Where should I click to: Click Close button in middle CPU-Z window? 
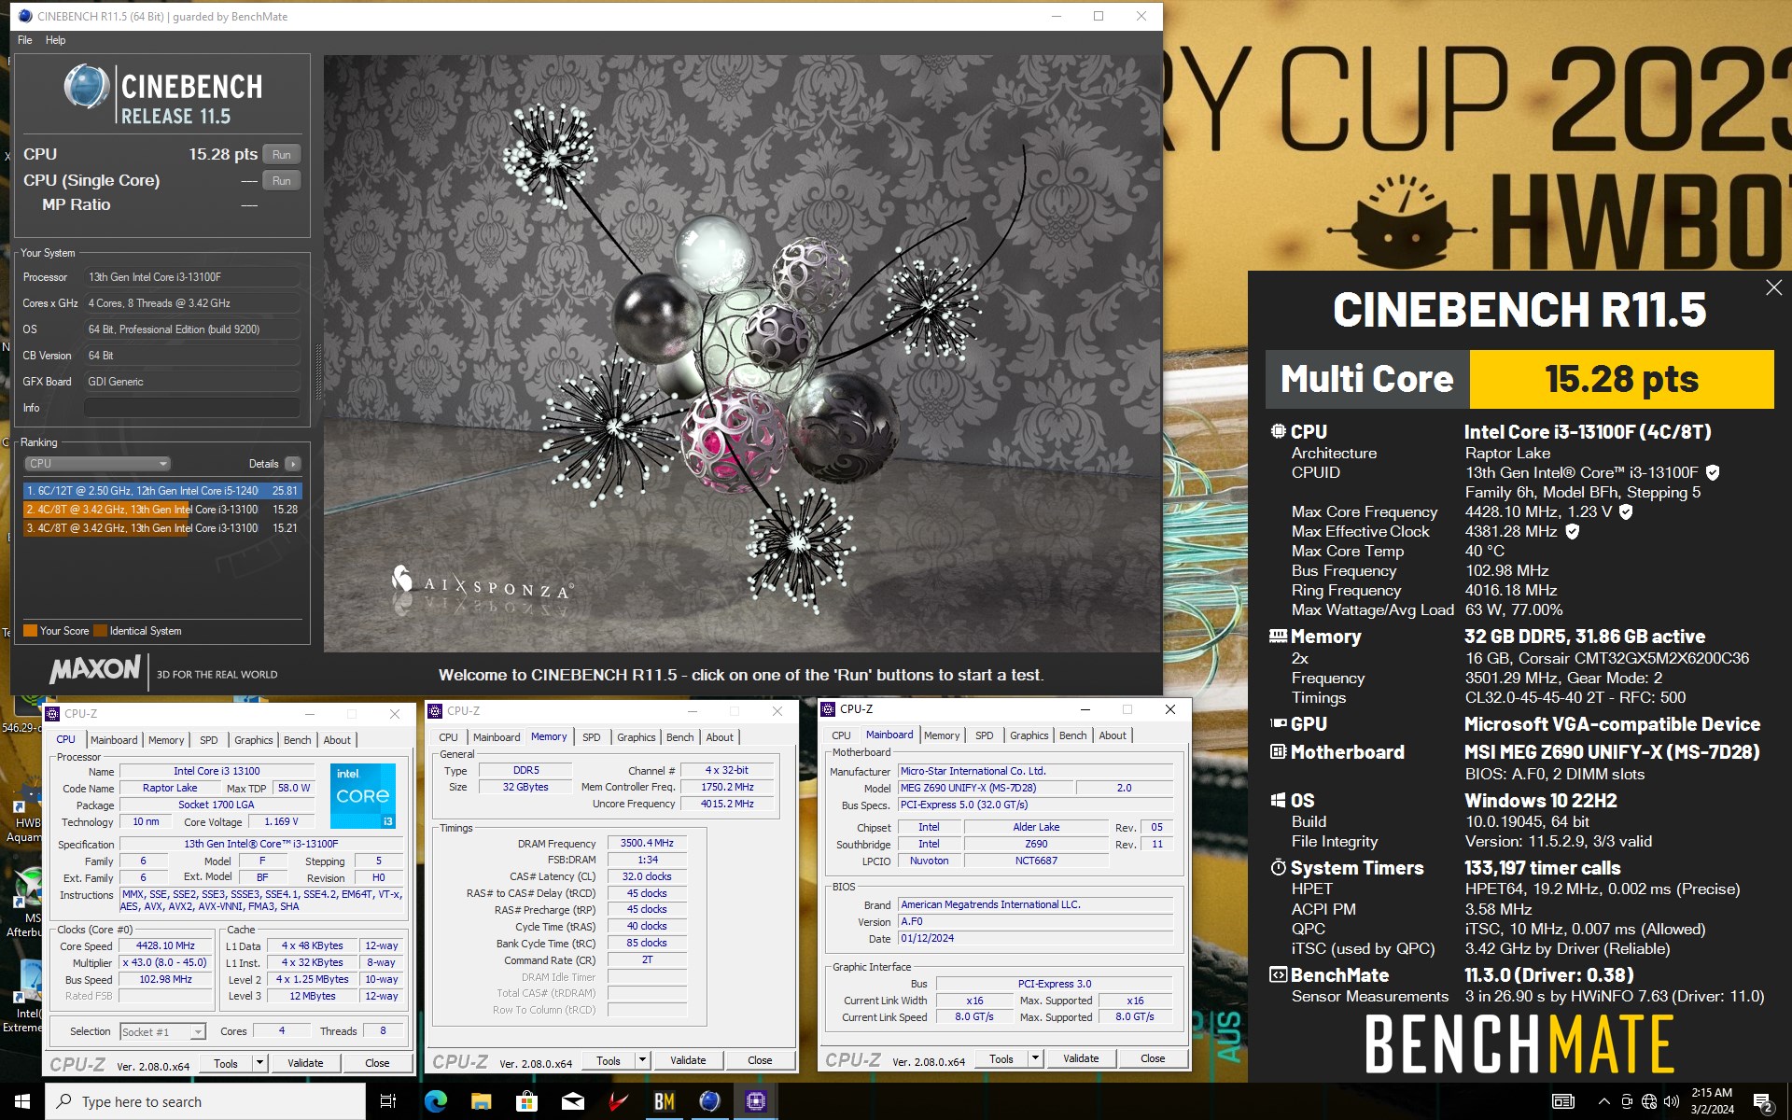760,1060
